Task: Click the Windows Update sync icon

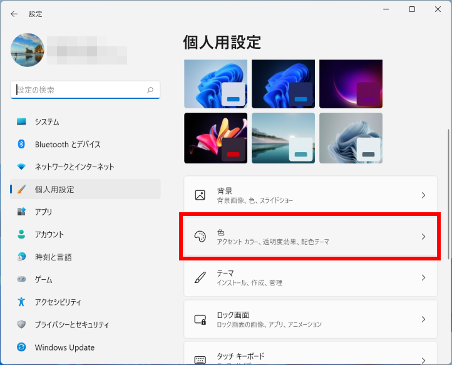Action: (x=21, y=347)
